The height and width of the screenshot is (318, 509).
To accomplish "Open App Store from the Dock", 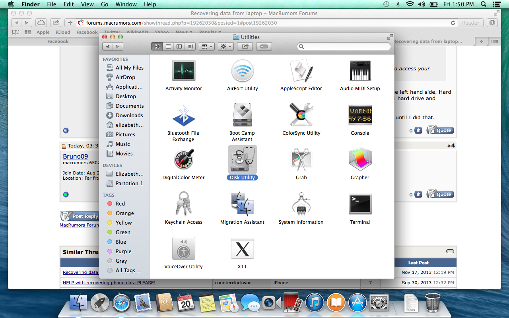I will tap(357, 303).
